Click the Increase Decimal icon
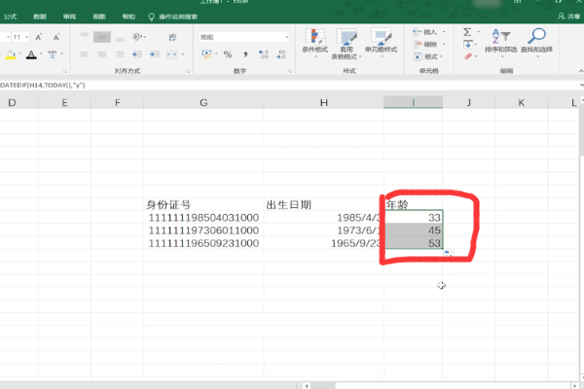Screen dimensions: 584x389 [264, 54]
